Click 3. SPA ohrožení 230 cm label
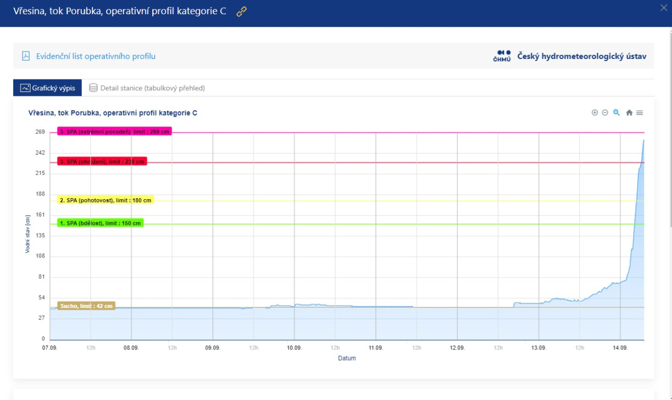The image size is (672, 400). tap(102, 161)
